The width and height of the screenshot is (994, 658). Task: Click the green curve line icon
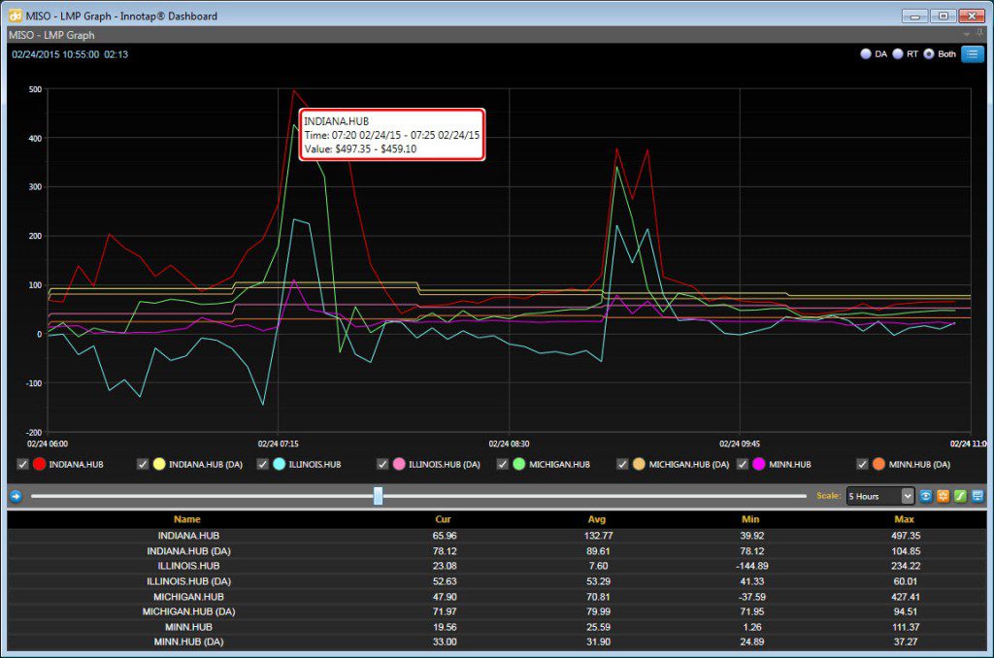click(x=960, y=496)
